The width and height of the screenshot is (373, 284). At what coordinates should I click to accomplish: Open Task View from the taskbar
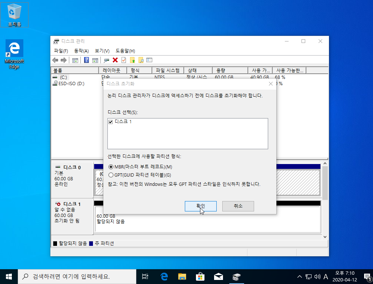(145, 277)
